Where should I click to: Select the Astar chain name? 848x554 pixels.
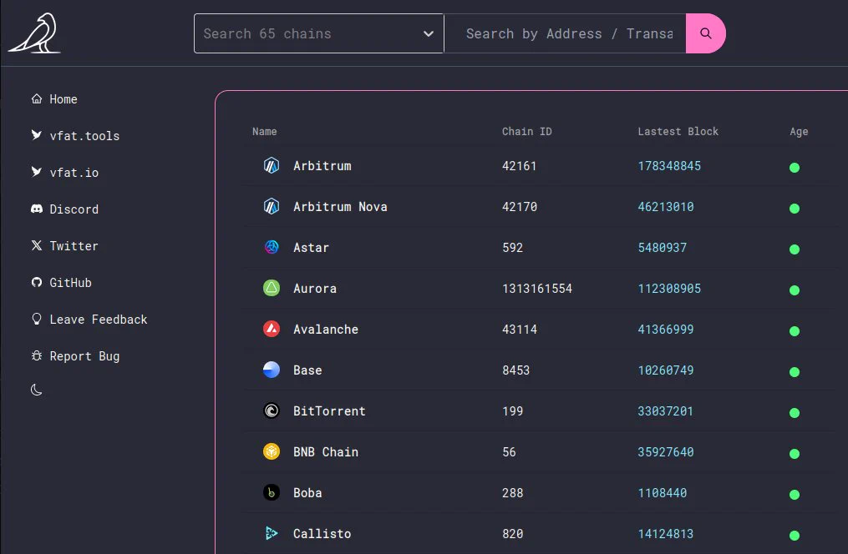[311, 247]
